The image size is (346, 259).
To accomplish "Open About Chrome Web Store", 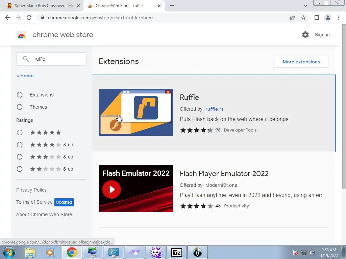I will (44, 214).
